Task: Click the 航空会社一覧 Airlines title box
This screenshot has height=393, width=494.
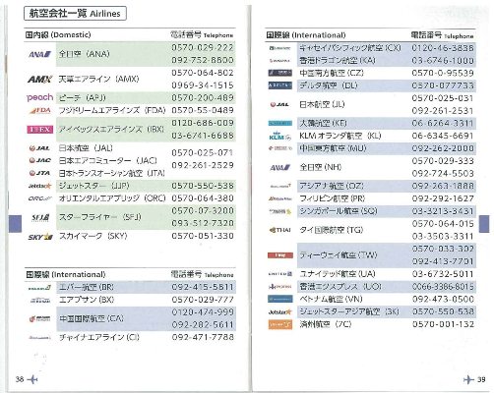Action: (75, 14)
